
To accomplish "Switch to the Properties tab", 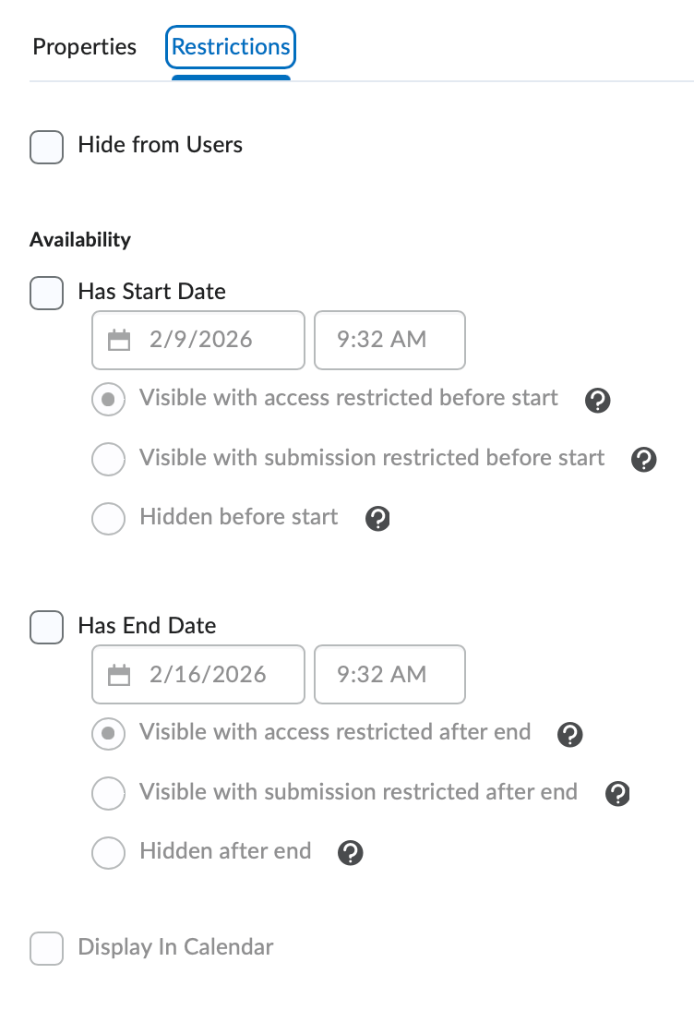I will 84,47.
